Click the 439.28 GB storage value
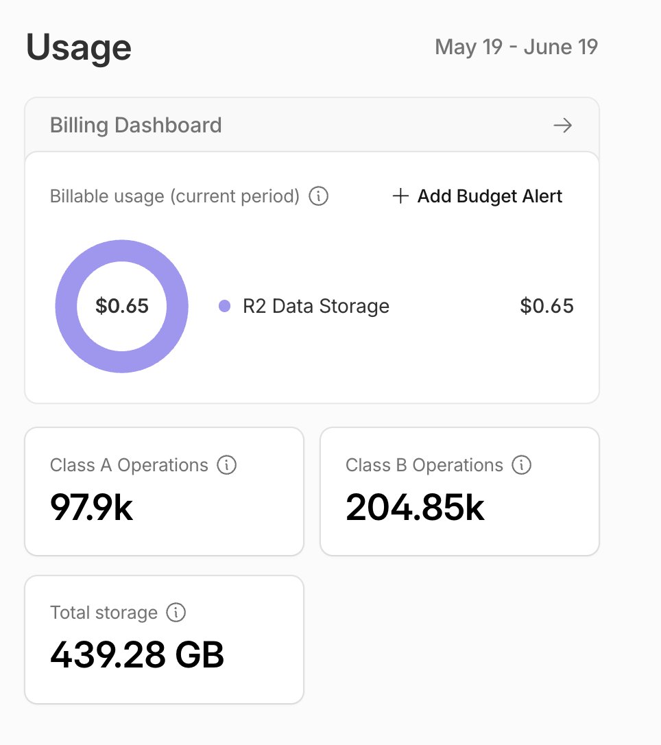This screenshot has height=745, width=661. (136, 654)
